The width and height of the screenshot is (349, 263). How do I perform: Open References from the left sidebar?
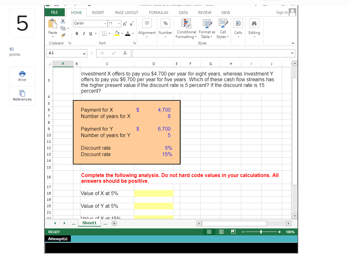[x=22, y=96]
